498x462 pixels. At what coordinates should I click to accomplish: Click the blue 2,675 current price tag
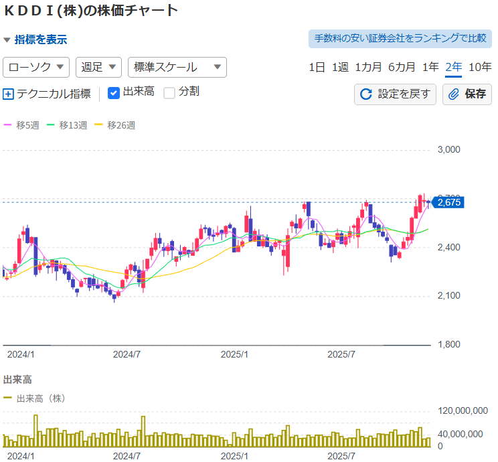point(448,202)
